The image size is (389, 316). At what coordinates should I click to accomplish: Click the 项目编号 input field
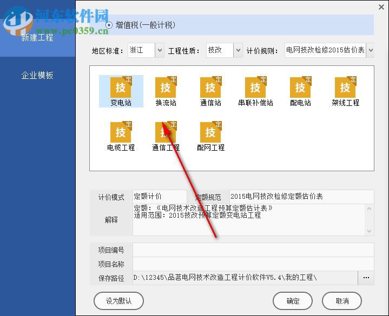(x=253, y=250)
